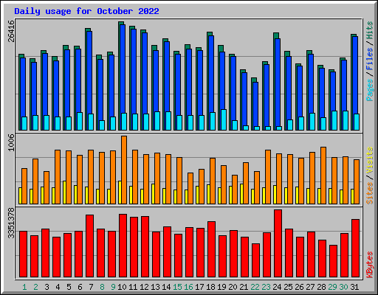Select the yellow visits bar for day 5
This screenshot has width=378, height=295.
[64, 192]
